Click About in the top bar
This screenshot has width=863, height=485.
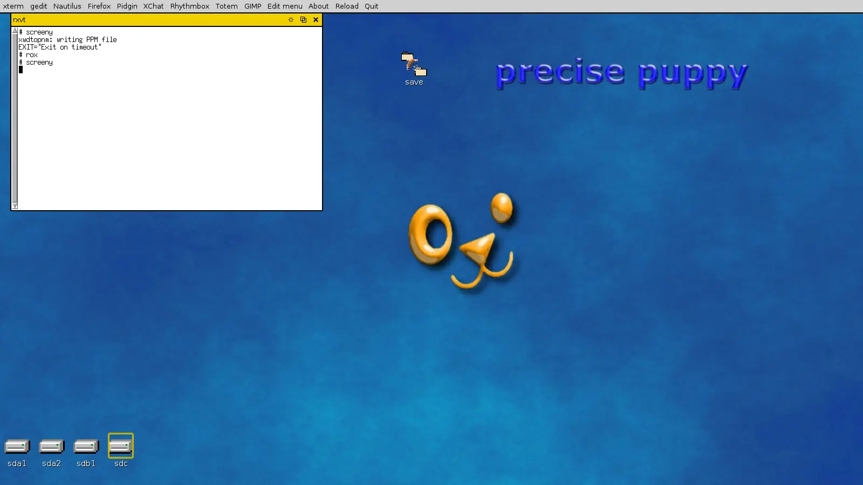[319, 6]
